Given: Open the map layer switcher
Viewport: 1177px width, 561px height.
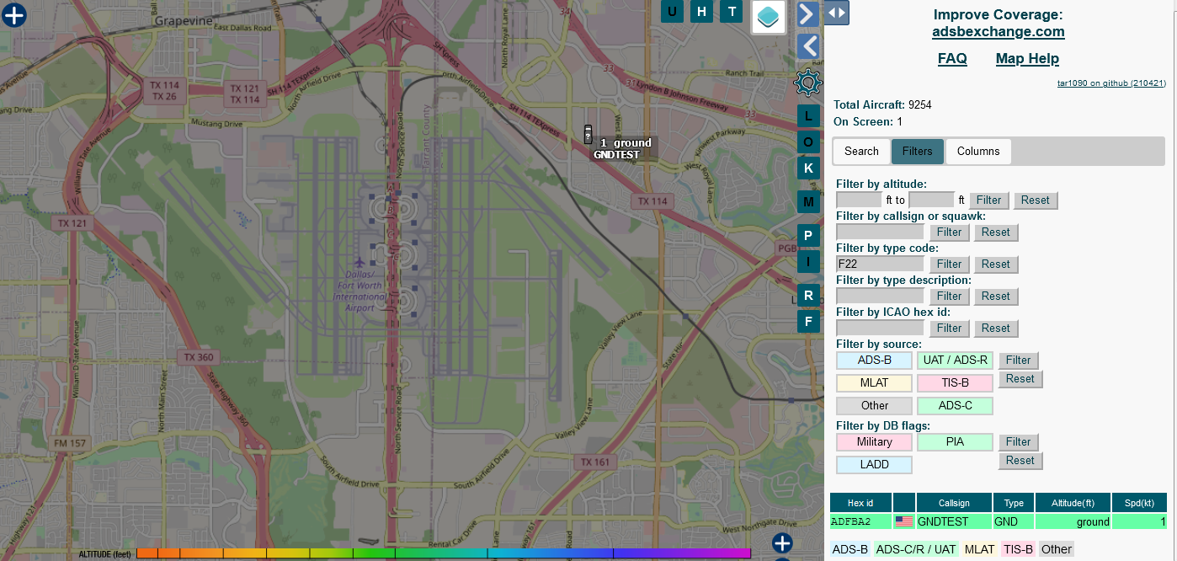Looking at the screenshot, I should pyautogui.click(x=769, y=17).
